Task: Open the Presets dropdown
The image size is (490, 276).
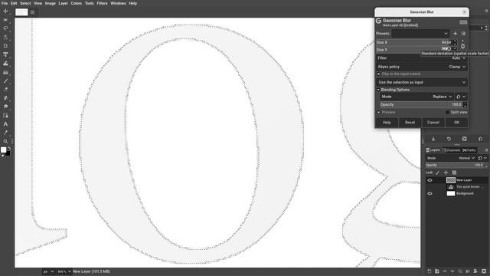Action: pos(420,34)
